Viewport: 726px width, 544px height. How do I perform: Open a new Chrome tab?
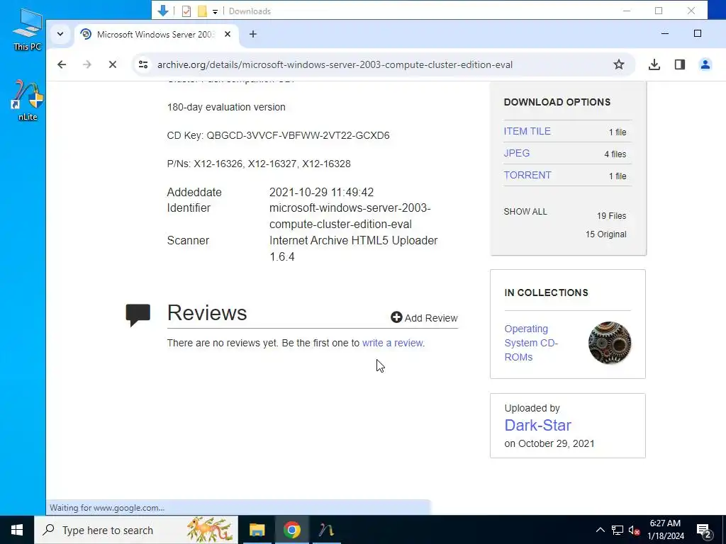(253, 34)
